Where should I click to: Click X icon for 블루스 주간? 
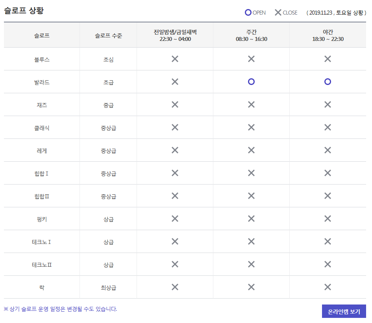pyautogui.click(x=251, y=59)
